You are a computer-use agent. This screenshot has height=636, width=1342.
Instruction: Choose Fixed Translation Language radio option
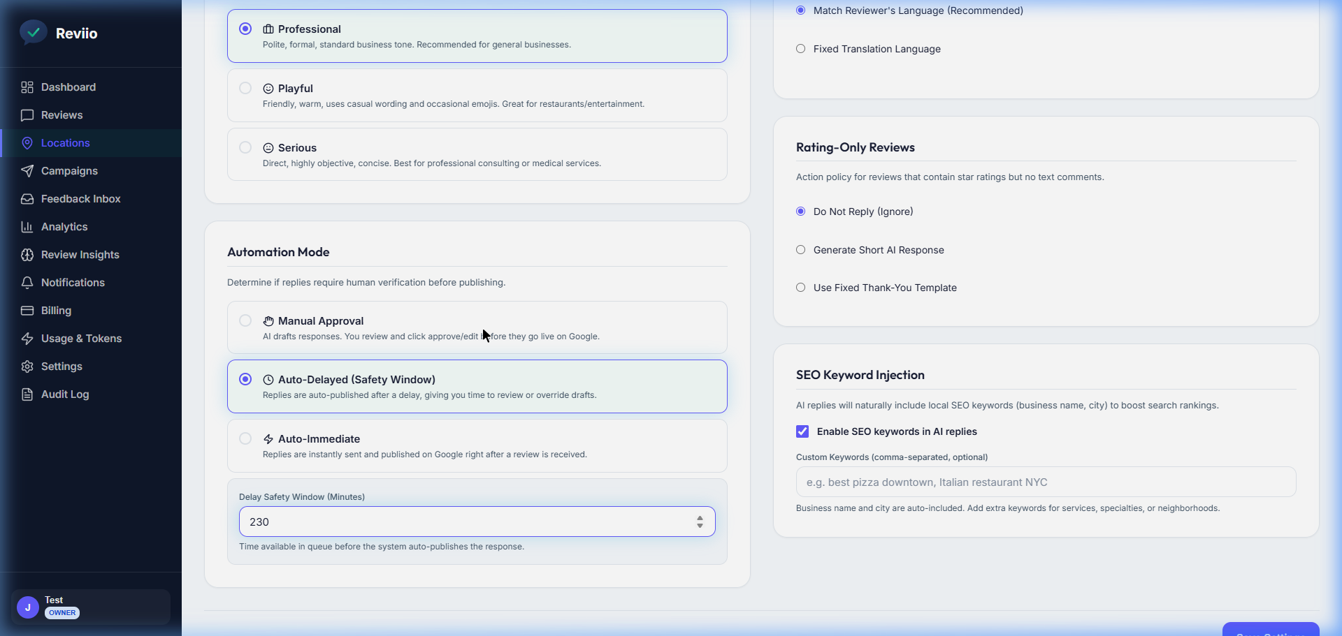[x=801, y=49]
